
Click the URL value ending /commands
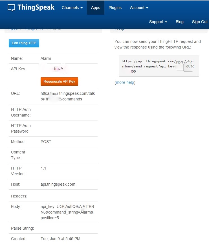(68, 96)
